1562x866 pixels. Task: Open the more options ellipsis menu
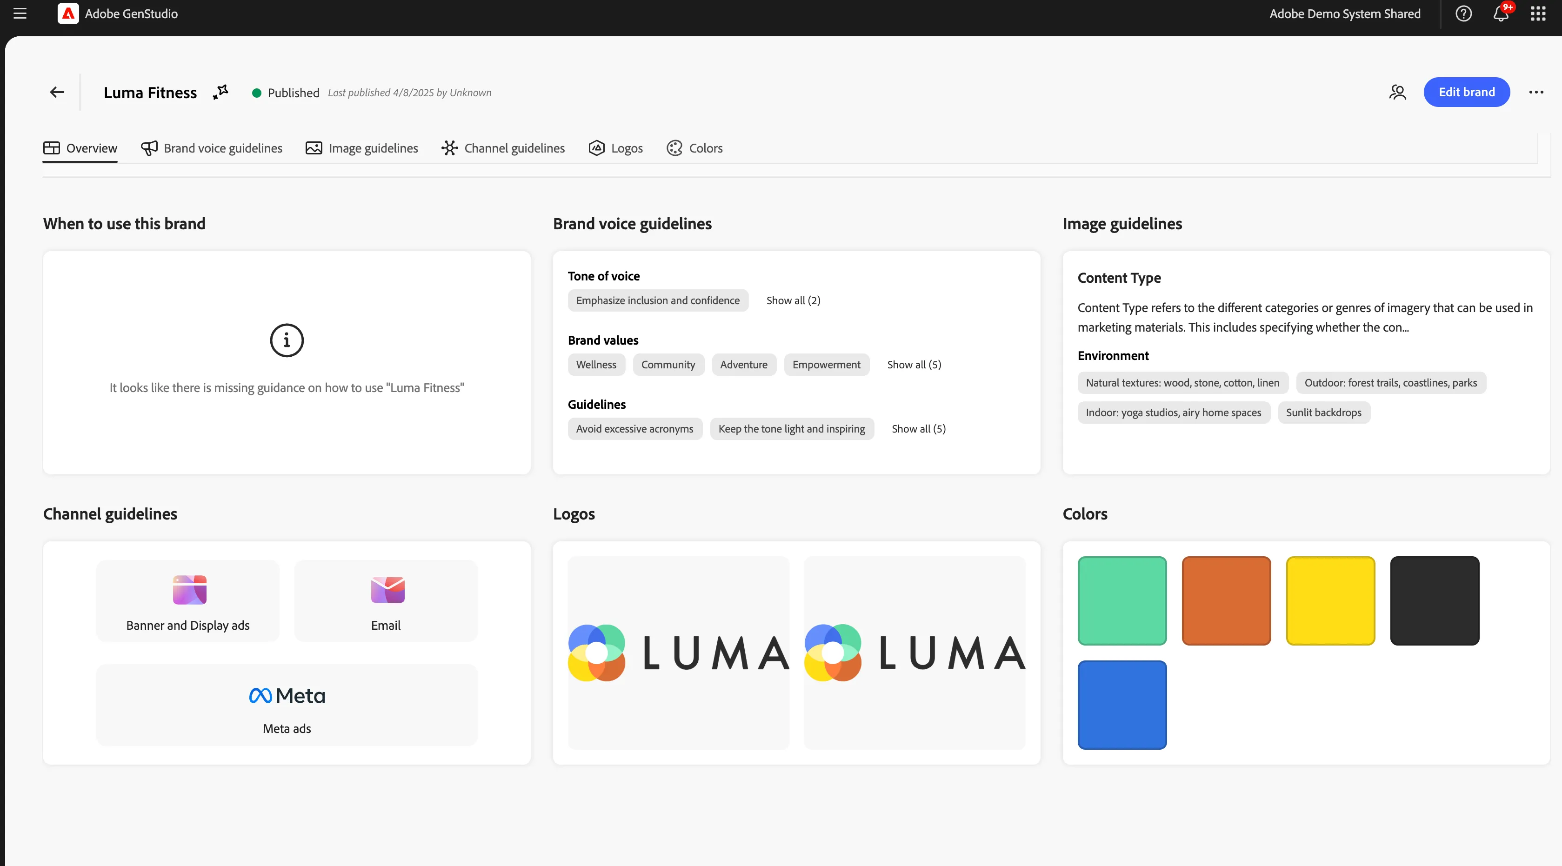tap(1536, 92)
